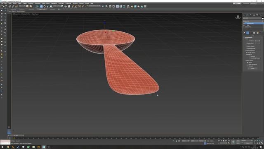Click the Render Production teapot icon
This screenshot has width=264, height=149.
139,6
